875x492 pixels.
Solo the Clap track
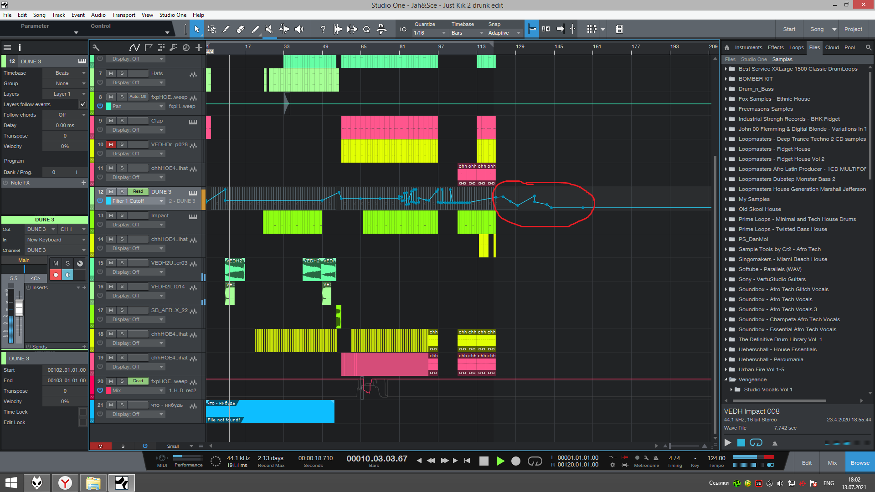[122, 120]
